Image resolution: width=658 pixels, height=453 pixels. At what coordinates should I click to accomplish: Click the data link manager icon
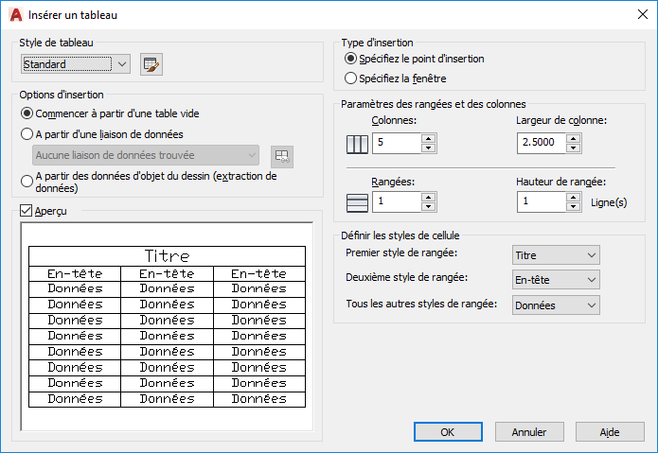click(x=281, y=155)
